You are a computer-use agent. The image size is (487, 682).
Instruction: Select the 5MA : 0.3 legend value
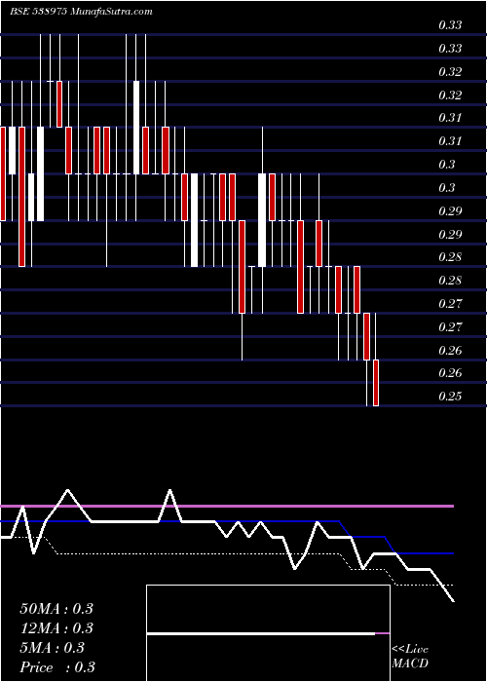pos(53,648)
